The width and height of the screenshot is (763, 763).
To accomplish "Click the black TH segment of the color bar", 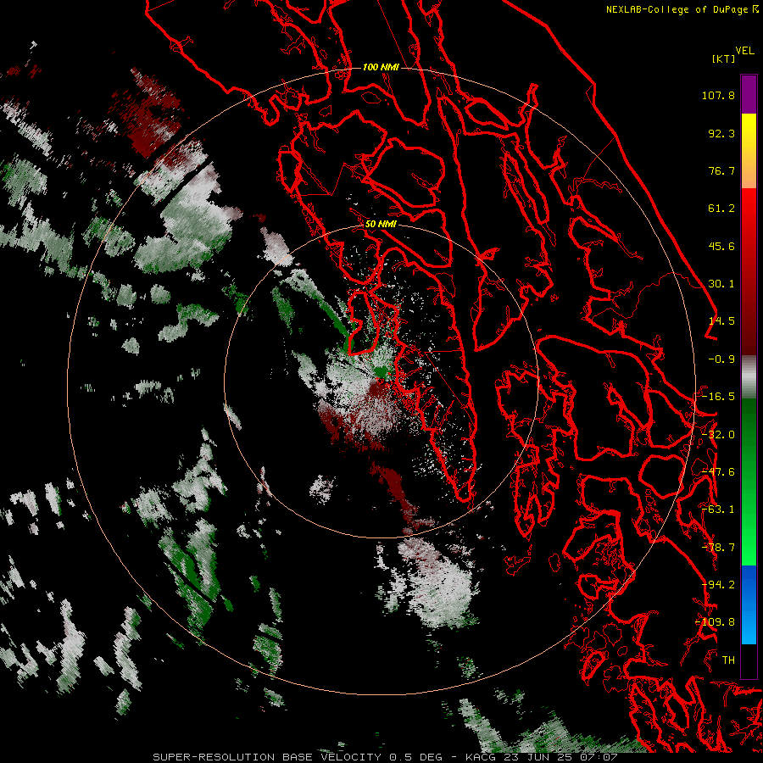I will pos(749,660).
